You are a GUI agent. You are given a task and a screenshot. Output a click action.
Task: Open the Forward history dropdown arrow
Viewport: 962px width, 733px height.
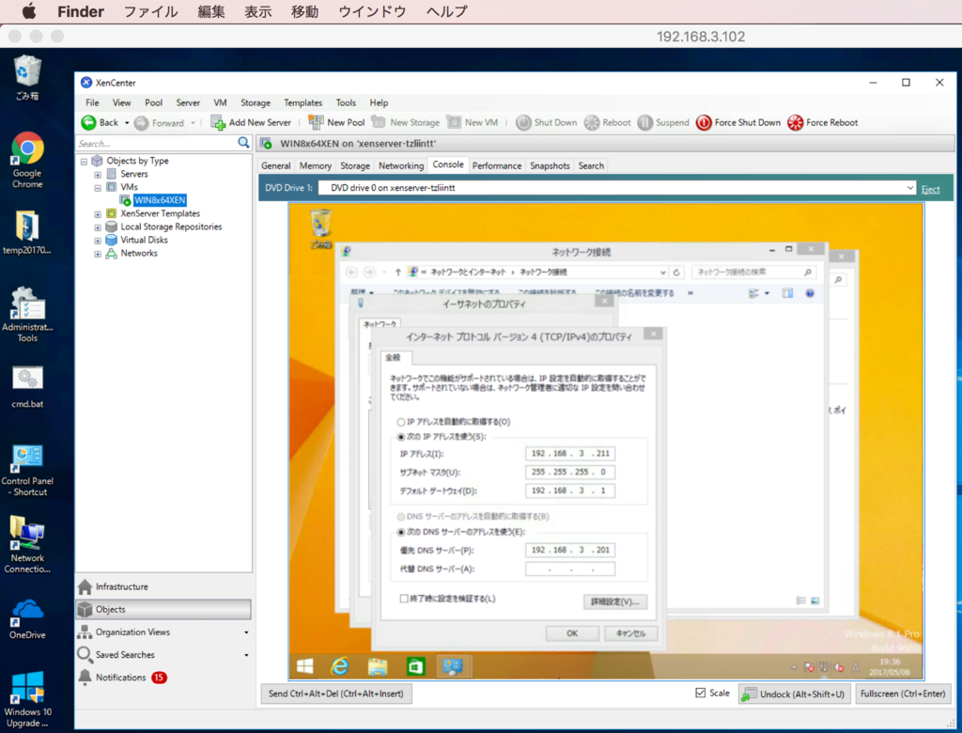coord(193,123)
